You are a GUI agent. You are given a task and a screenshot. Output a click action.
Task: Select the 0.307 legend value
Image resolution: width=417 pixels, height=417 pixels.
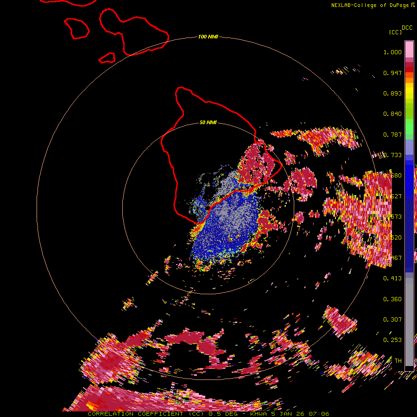click(392, 320)
